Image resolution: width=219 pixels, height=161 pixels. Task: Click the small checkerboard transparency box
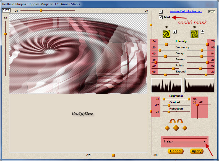pyautogui.click(x=161, y=12)
